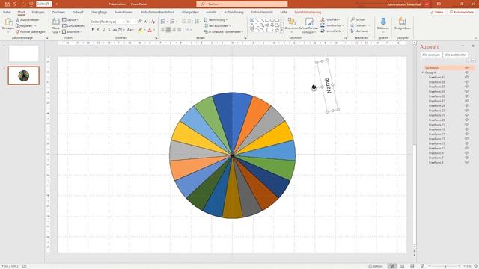Click Alle anzeigen button
The width and height of the screenshot is (479, 269).
[x=431, y=55]
